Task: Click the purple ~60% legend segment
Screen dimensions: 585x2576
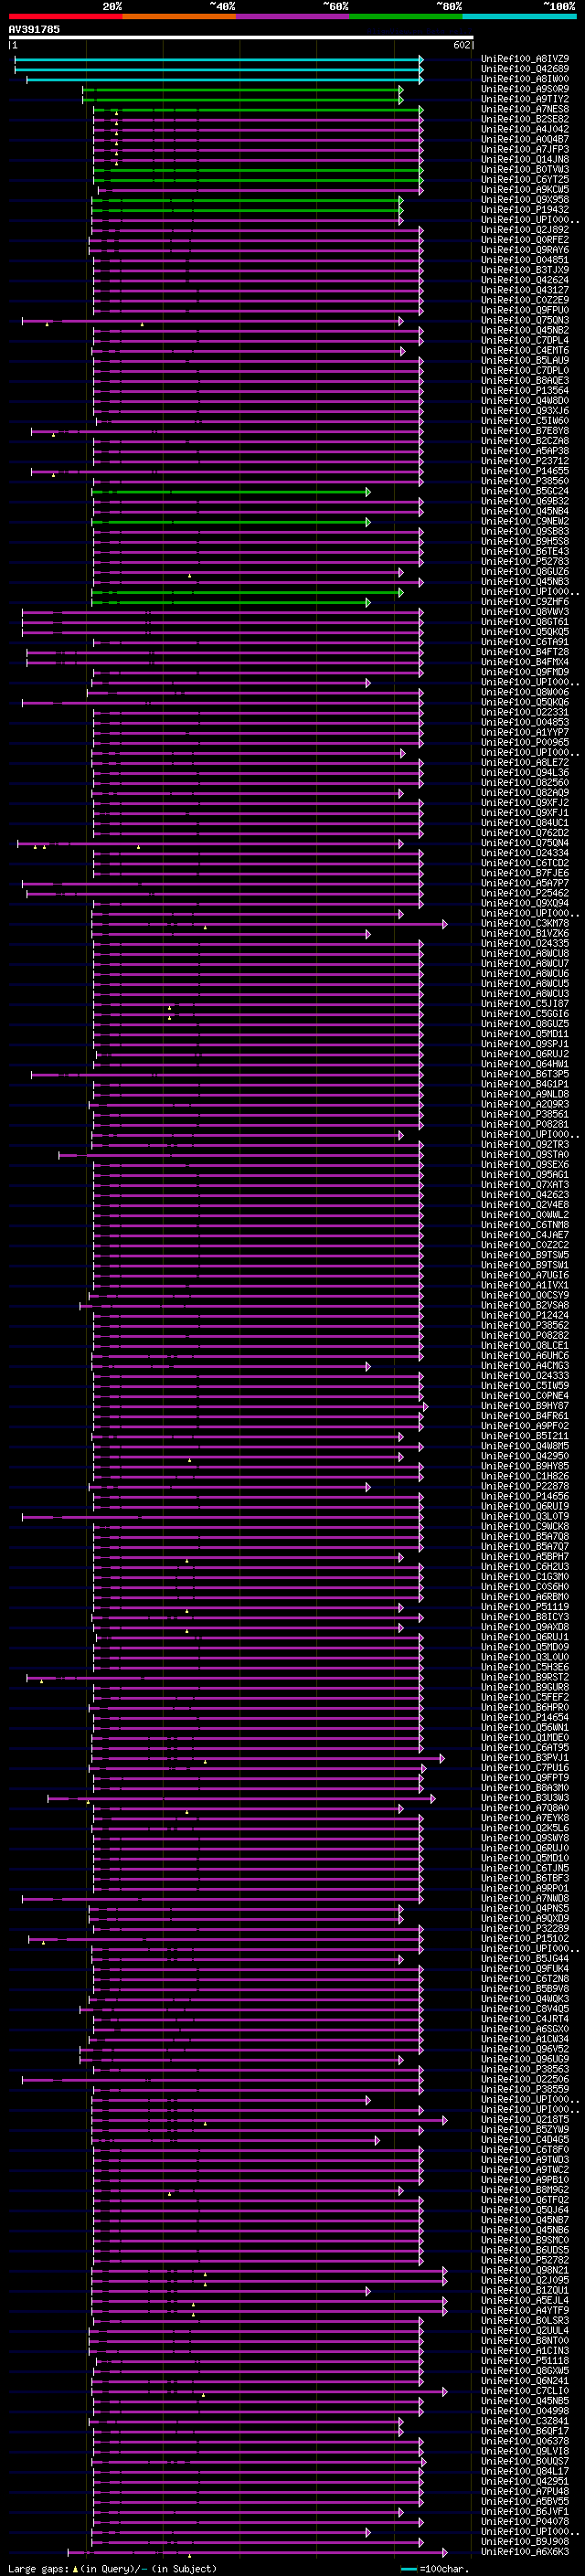Action: tap(292, 16)
